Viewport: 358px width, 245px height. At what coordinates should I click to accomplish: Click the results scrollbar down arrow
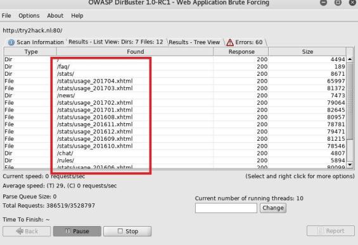click(x=350, y=164)
